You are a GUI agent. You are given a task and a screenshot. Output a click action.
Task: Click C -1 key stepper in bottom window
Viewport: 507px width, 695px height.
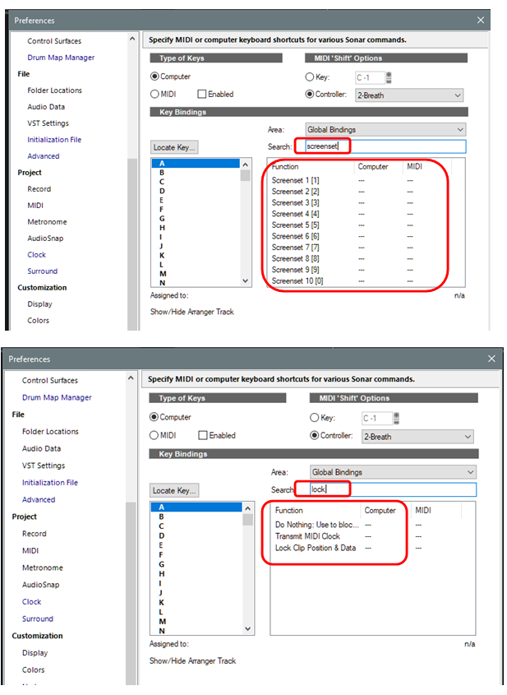tap(396, 418)
